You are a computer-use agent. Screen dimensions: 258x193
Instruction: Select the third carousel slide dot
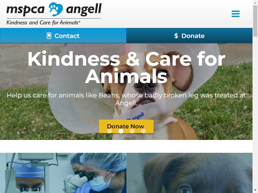[132, 131]
